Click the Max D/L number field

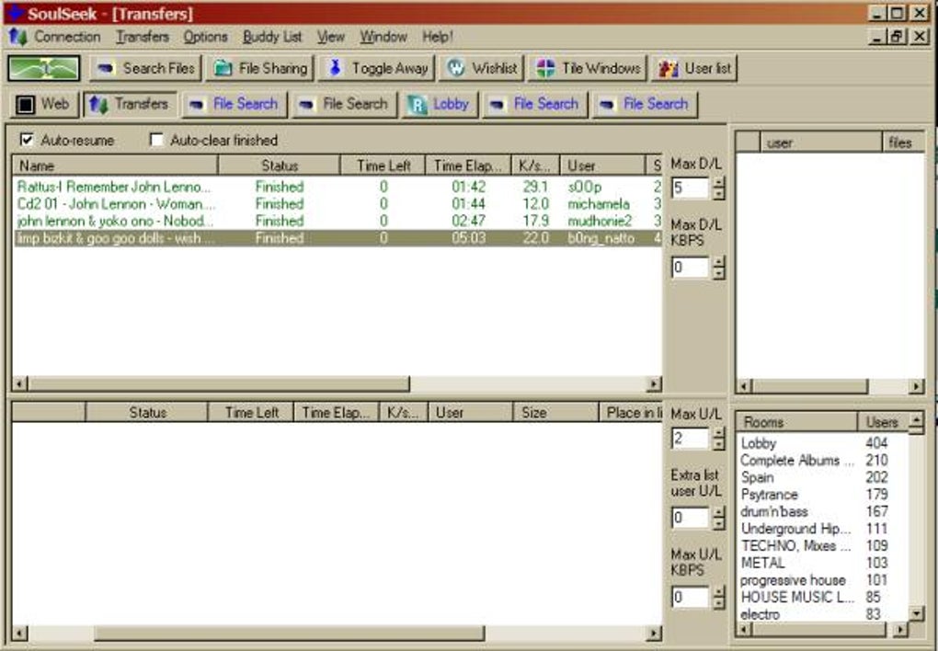tap(691, 188)
